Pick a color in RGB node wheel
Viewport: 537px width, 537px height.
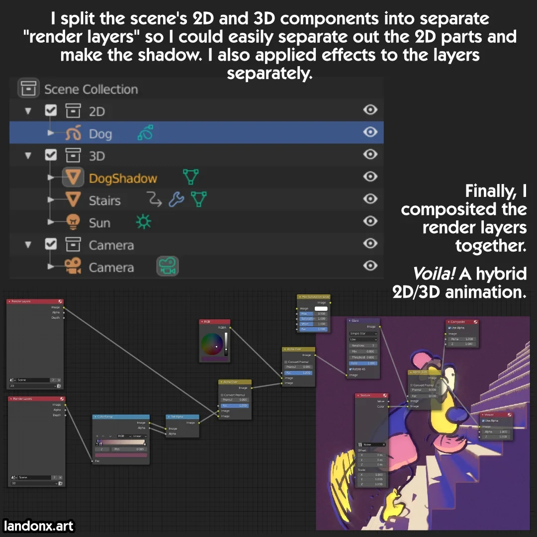point(212,344)
